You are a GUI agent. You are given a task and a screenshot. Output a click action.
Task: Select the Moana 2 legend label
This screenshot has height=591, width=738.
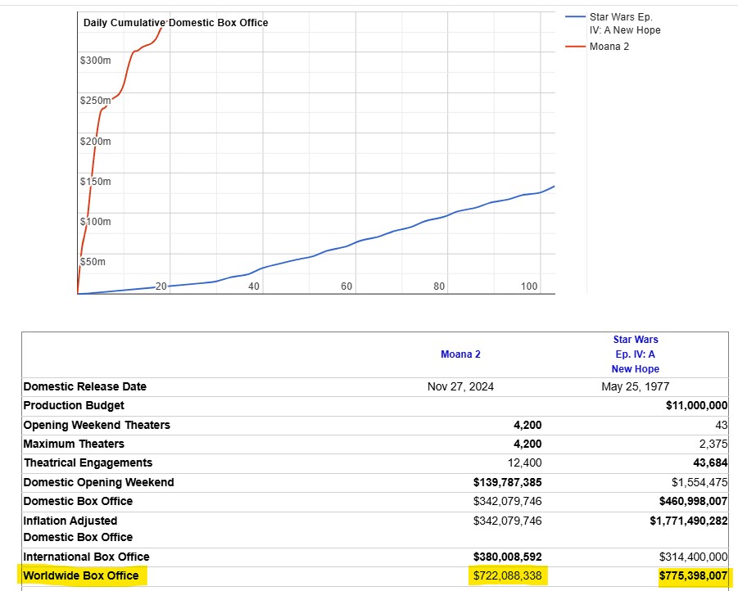pos(609,47)
